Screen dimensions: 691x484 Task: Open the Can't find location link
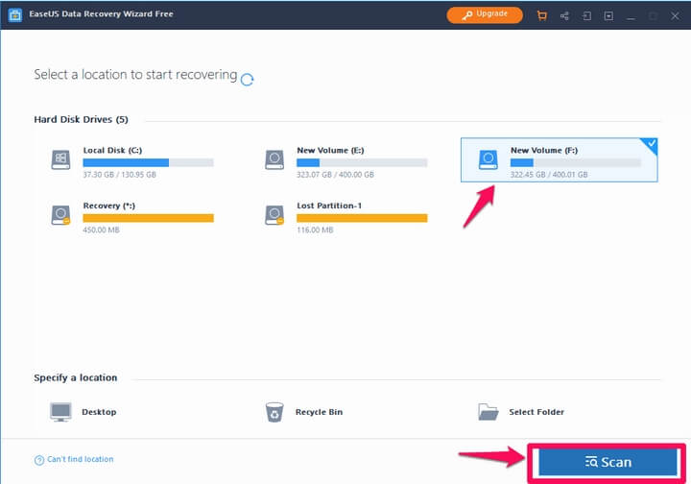click(x=81, y=459)
